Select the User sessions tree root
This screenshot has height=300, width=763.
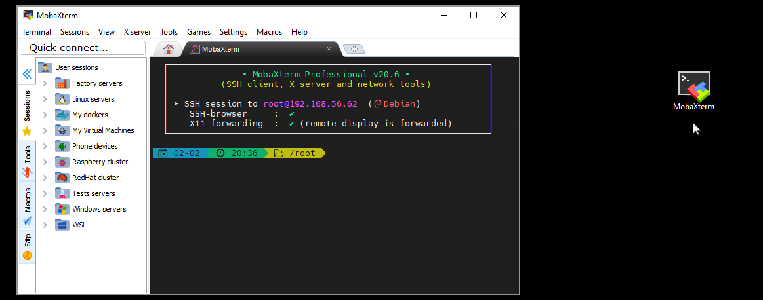coord(76,67)
